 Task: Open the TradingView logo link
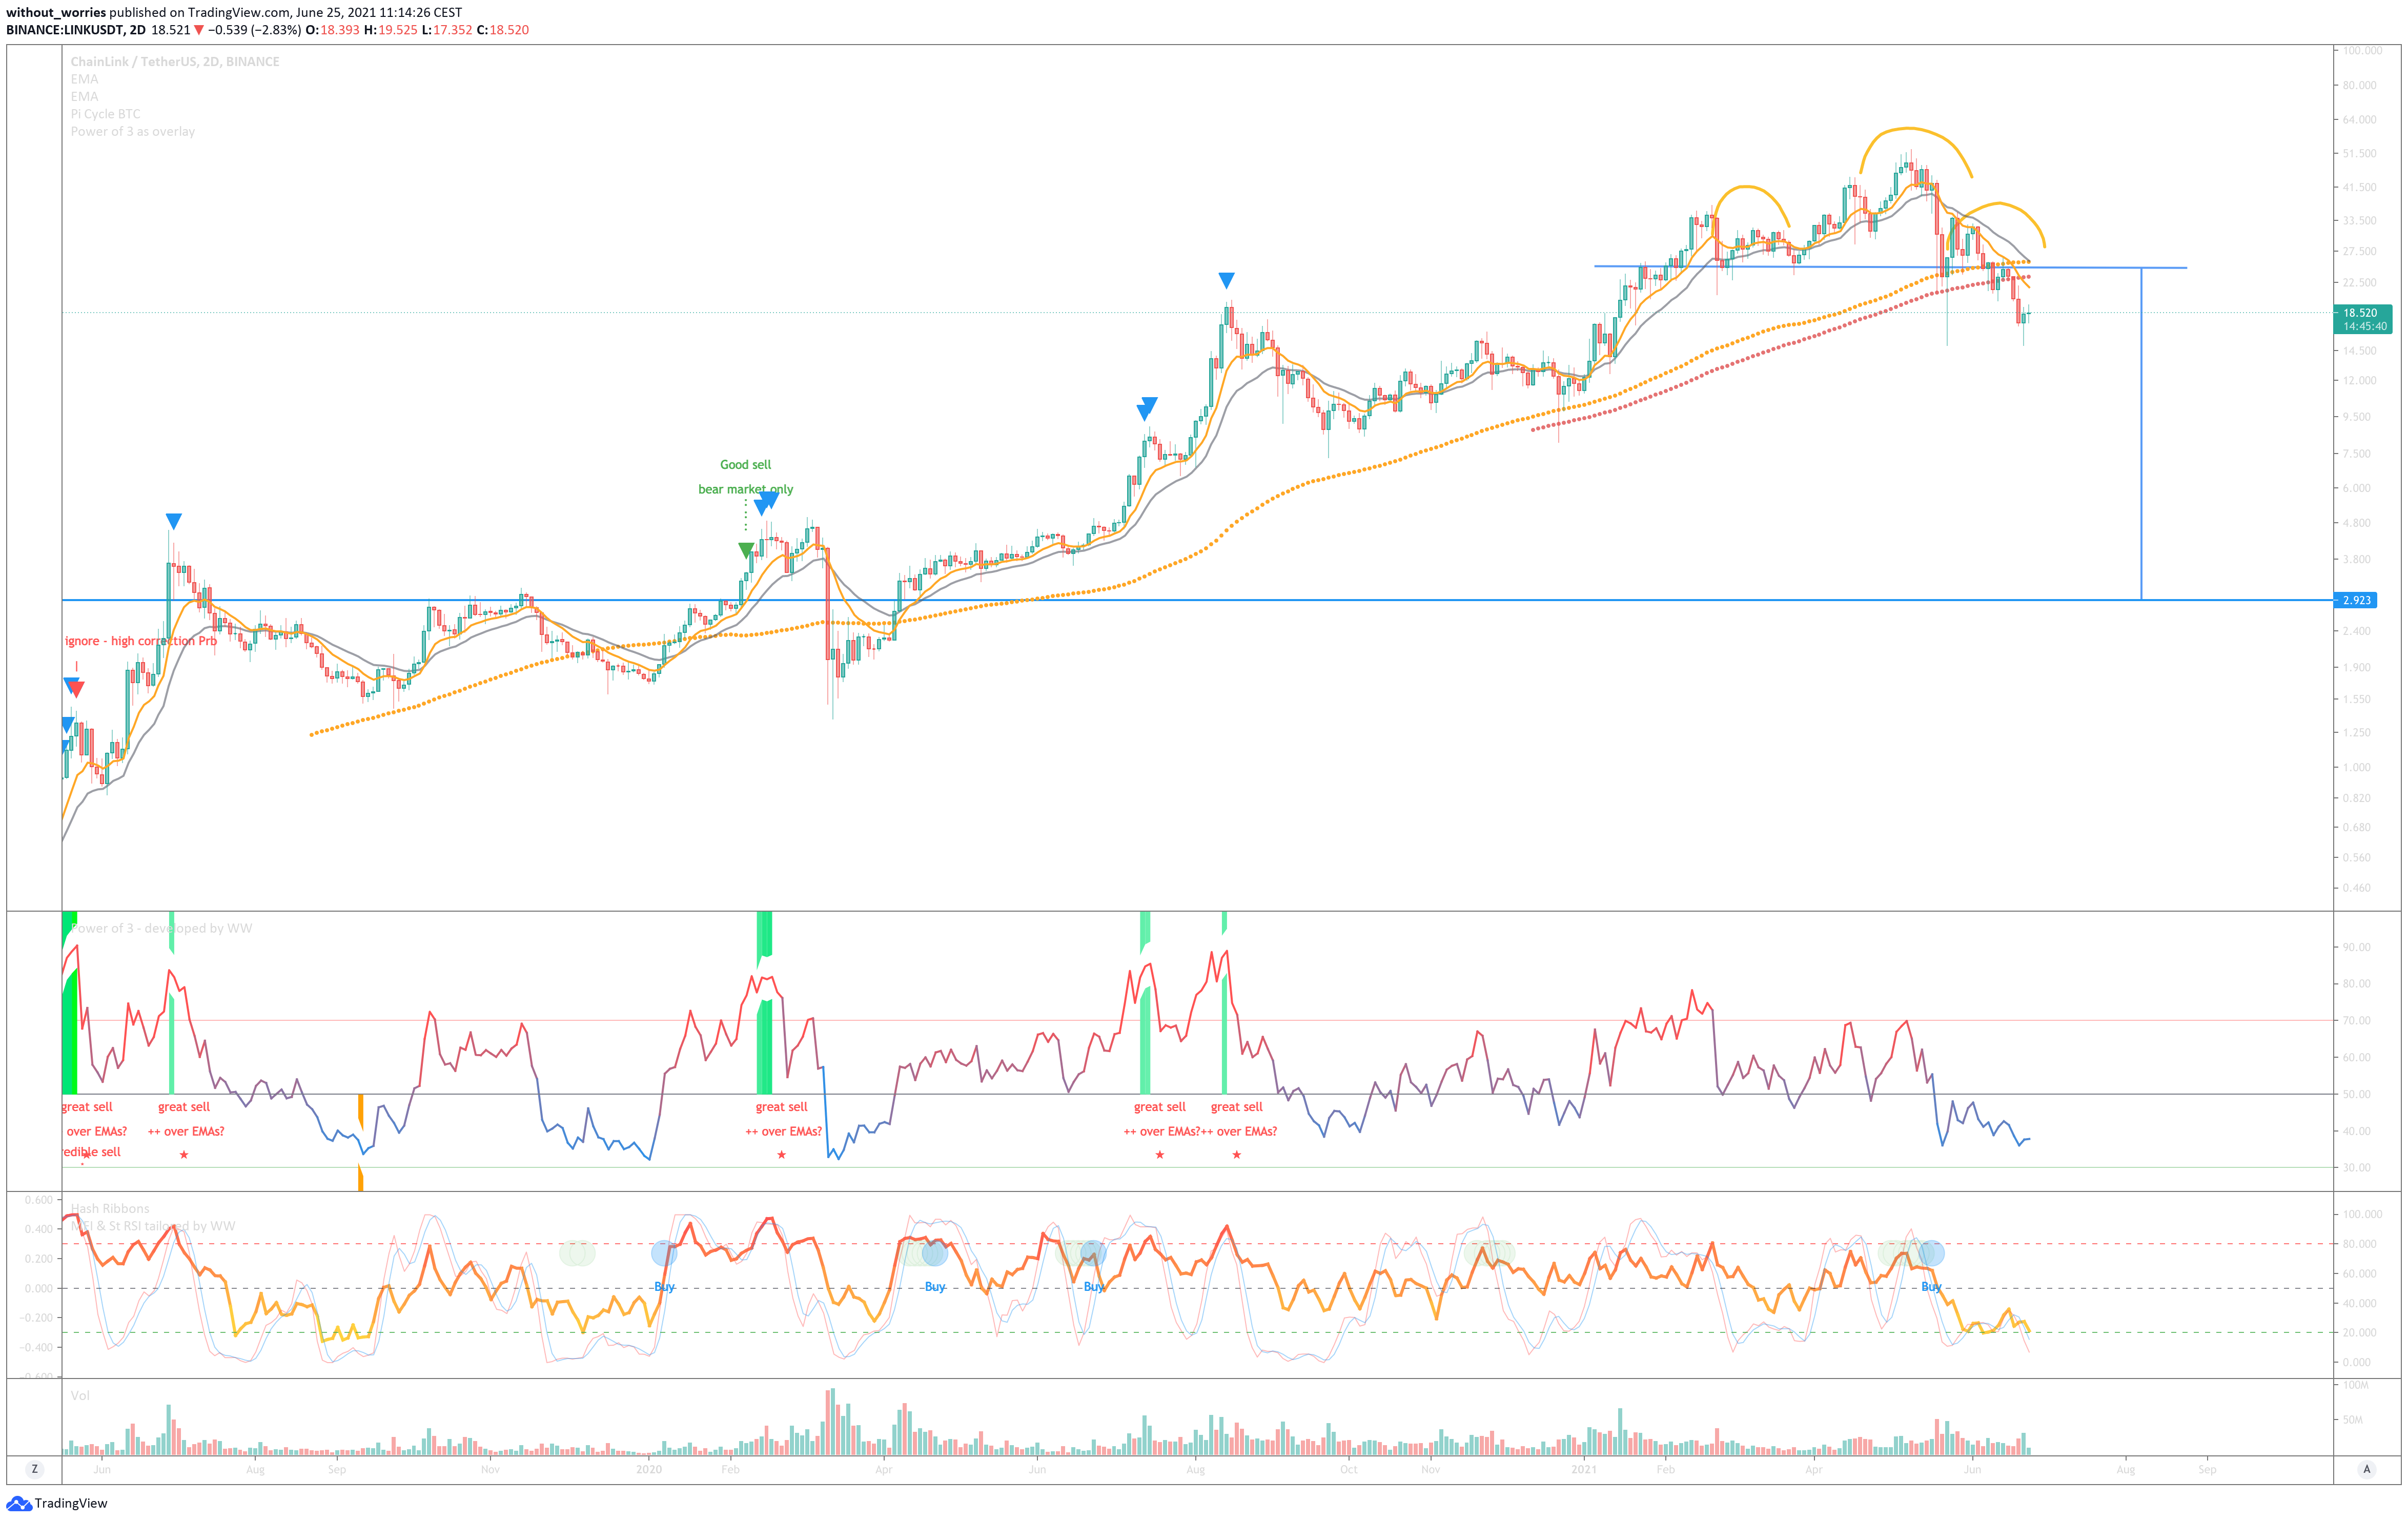tap(57, 1503)
